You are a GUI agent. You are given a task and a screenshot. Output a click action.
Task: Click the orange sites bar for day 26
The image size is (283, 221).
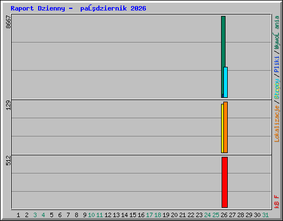(226, 127)
